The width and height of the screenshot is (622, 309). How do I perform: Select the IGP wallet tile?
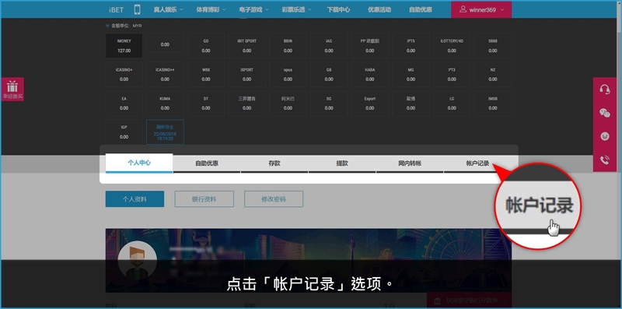point(124,132)
